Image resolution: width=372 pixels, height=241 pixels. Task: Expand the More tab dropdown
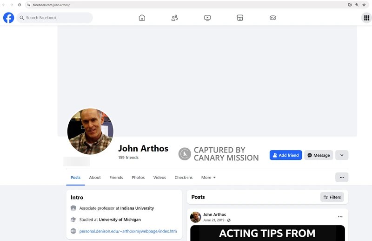208,178
